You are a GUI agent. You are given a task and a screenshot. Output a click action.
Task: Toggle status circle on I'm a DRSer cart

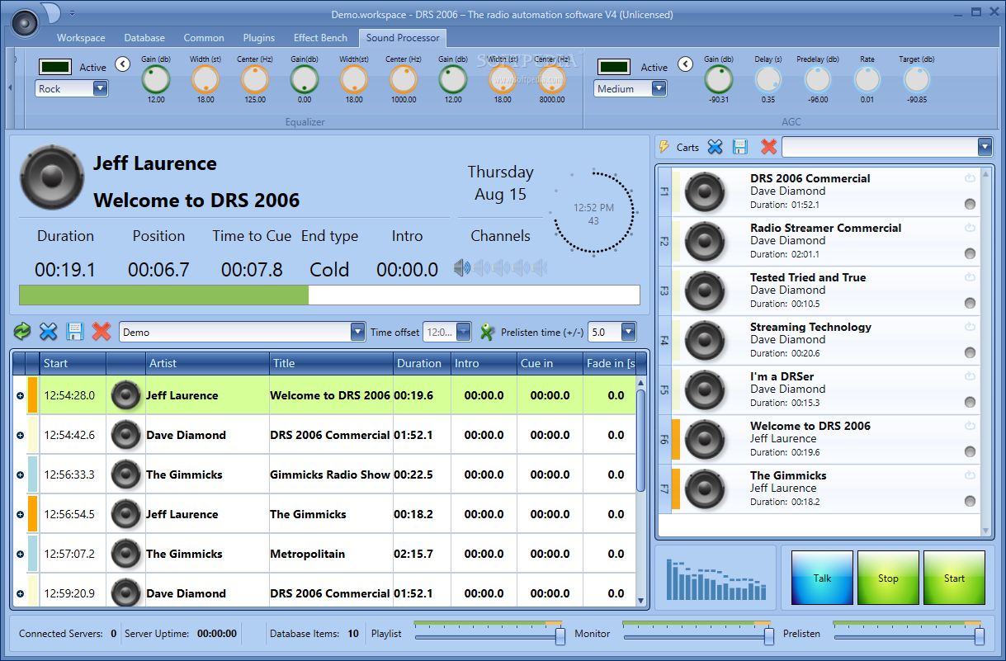click(970, 403)
